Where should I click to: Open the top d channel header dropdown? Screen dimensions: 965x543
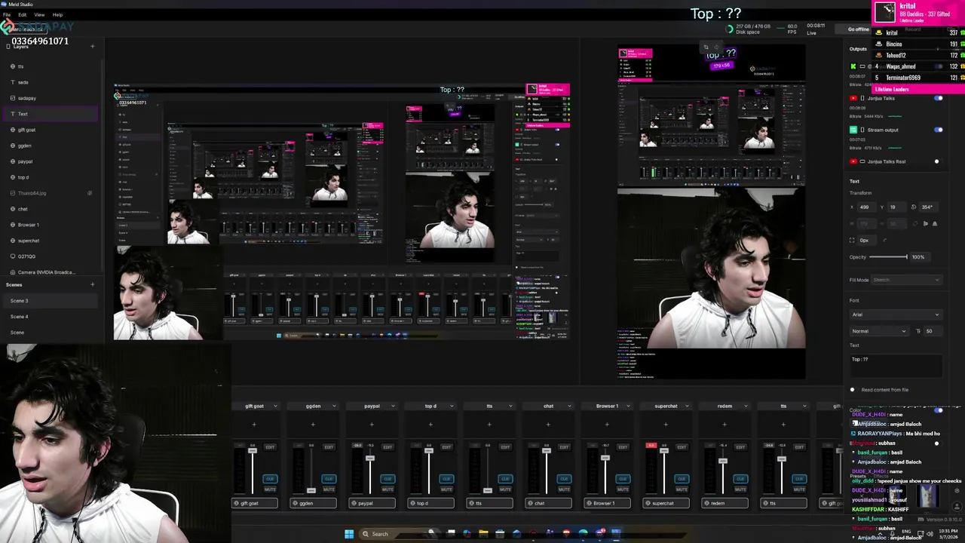pyautogui.click(x=452, y=406)
